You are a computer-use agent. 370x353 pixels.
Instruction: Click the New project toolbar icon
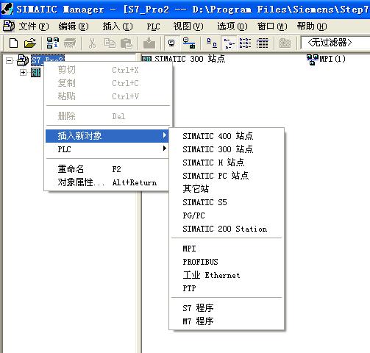pyautogui.click(x=13, y=43)
